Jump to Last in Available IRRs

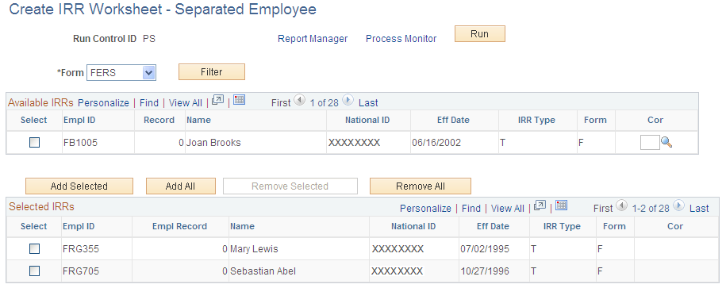(369, 103)
